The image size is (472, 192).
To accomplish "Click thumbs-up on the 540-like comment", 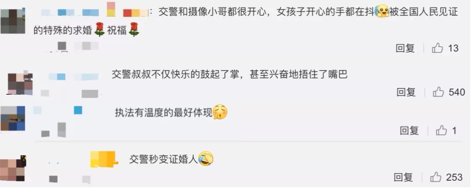I will point(438,92).
